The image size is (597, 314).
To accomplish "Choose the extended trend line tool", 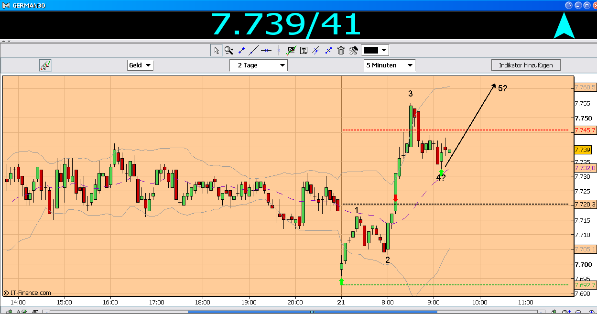I will pos(254,50).
